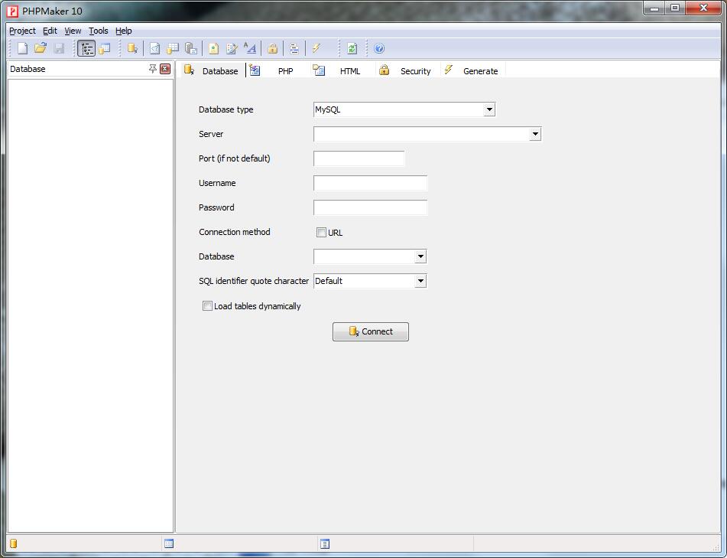Check Load tables dynamically
The height and width of the screenshot is (558, 727).
(x=207, y=306)
